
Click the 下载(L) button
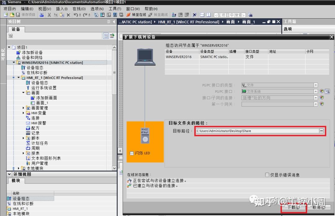293,207
